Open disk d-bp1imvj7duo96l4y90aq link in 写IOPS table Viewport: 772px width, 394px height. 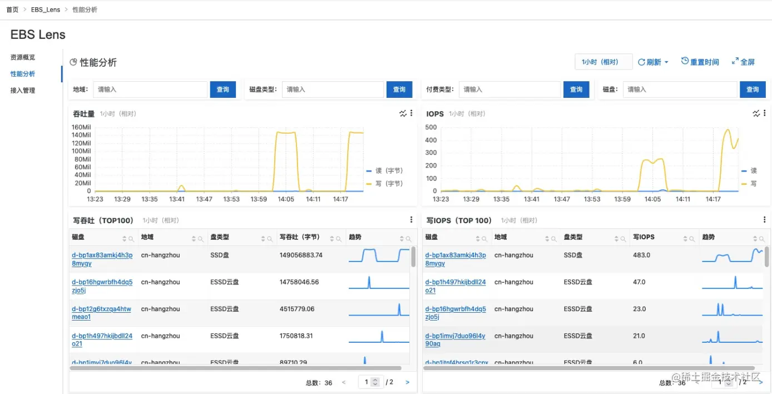click(455, 339)
